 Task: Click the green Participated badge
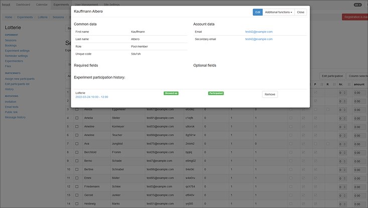pyautogui.click(x=216, y=93)
